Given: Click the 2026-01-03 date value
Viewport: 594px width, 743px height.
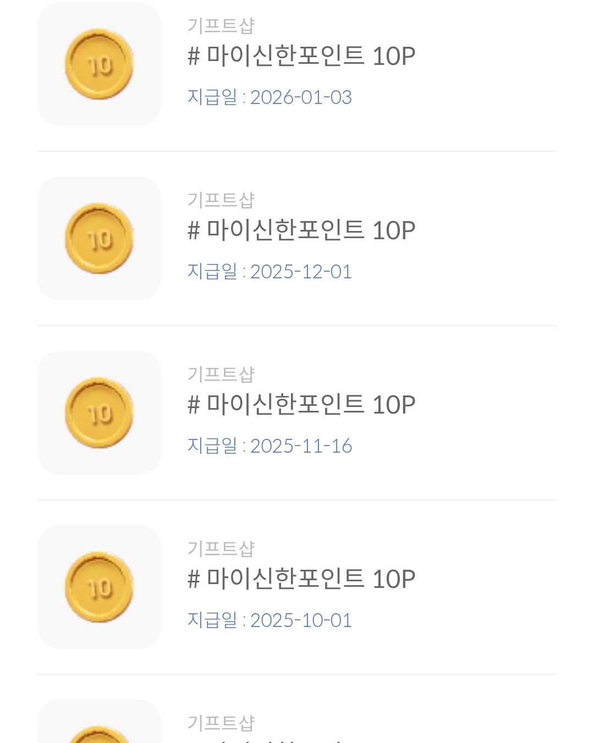Looking at the screenshot, I should point(301,97).
